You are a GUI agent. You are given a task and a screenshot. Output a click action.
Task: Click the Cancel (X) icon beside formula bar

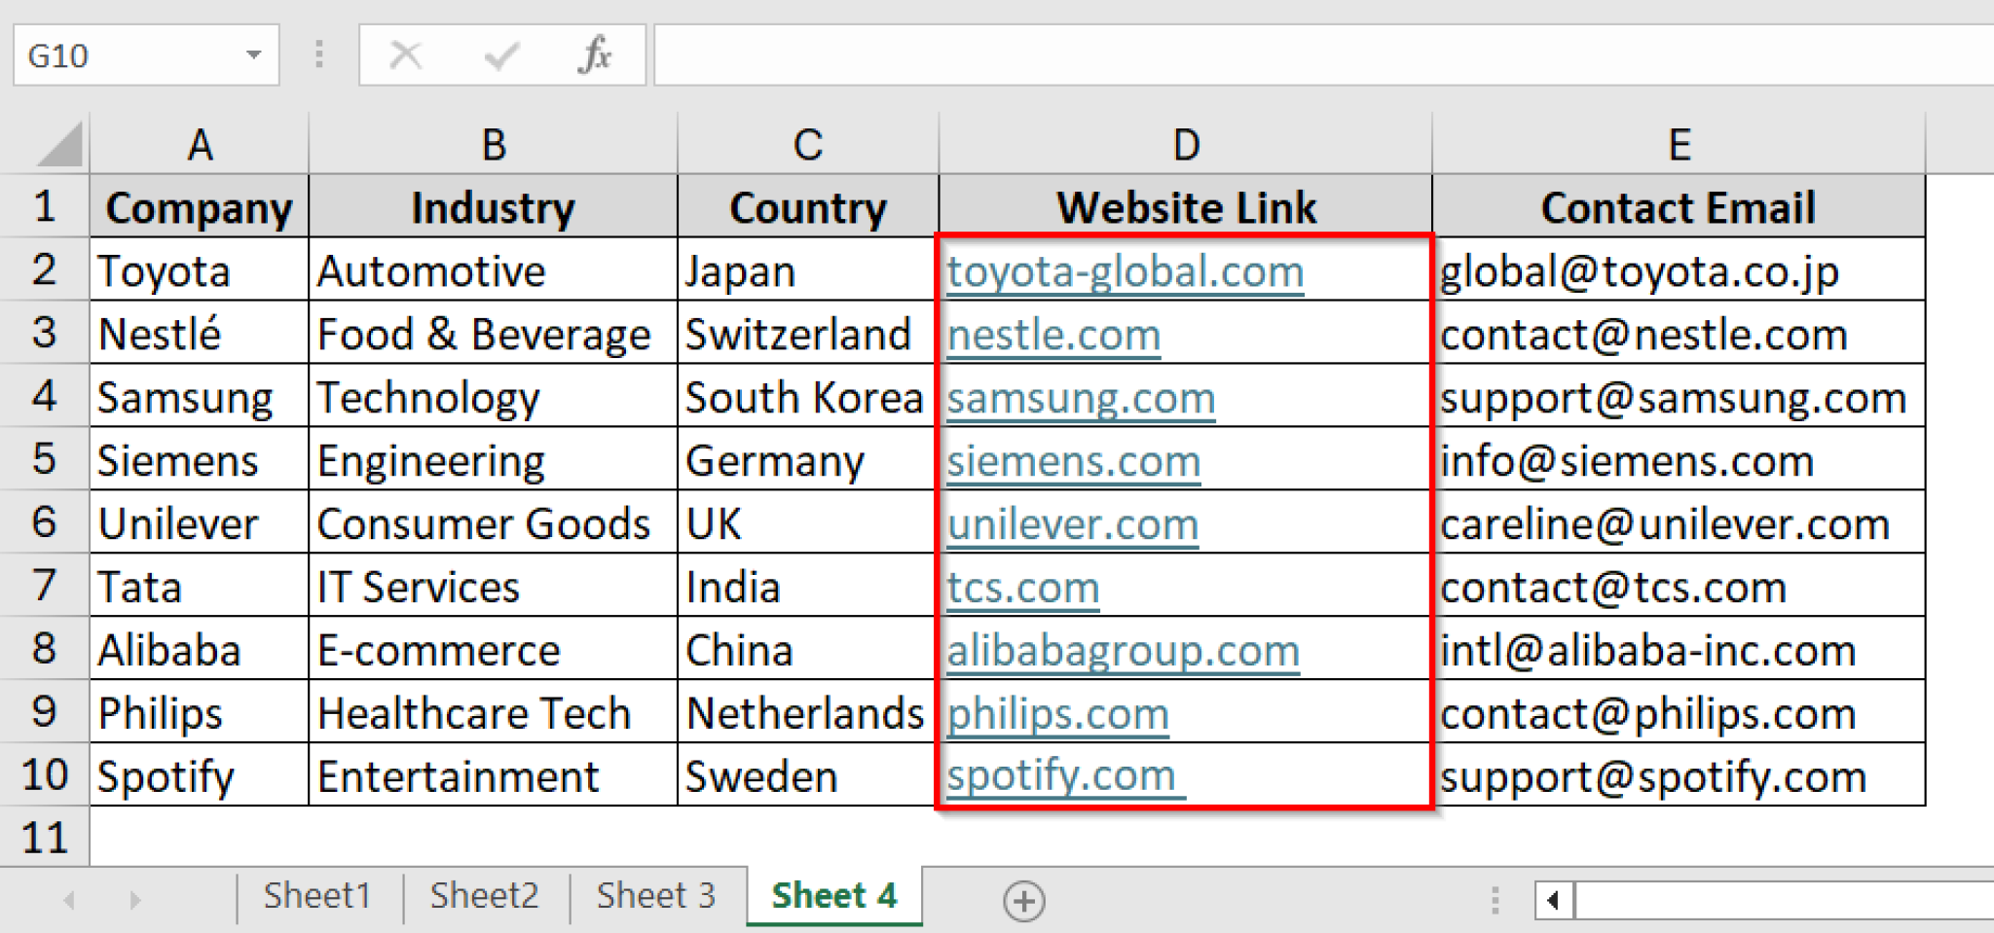tap(406, 54)
